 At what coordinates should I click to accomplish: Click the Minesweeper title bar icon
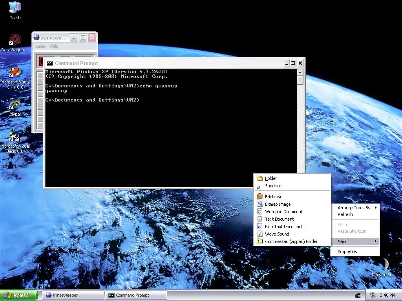[37, 38]
